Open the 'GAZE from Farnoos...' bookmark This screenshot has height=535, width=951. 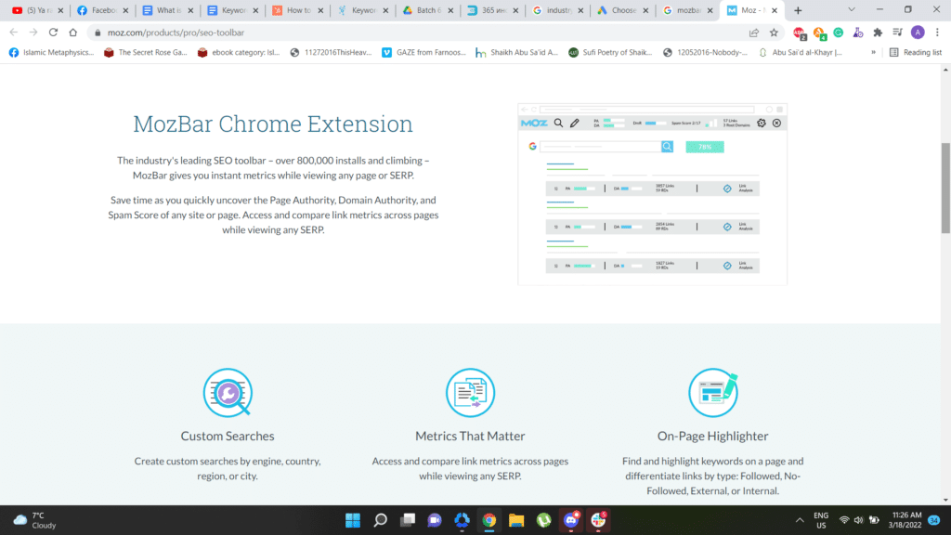(x=423, y=53)
